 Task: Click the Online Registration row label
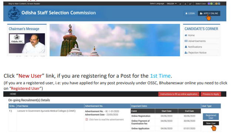point(141,116)
